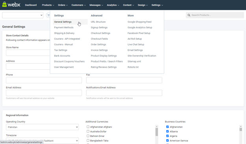Open Google Shopping Feed link

(x=140, y=22)
